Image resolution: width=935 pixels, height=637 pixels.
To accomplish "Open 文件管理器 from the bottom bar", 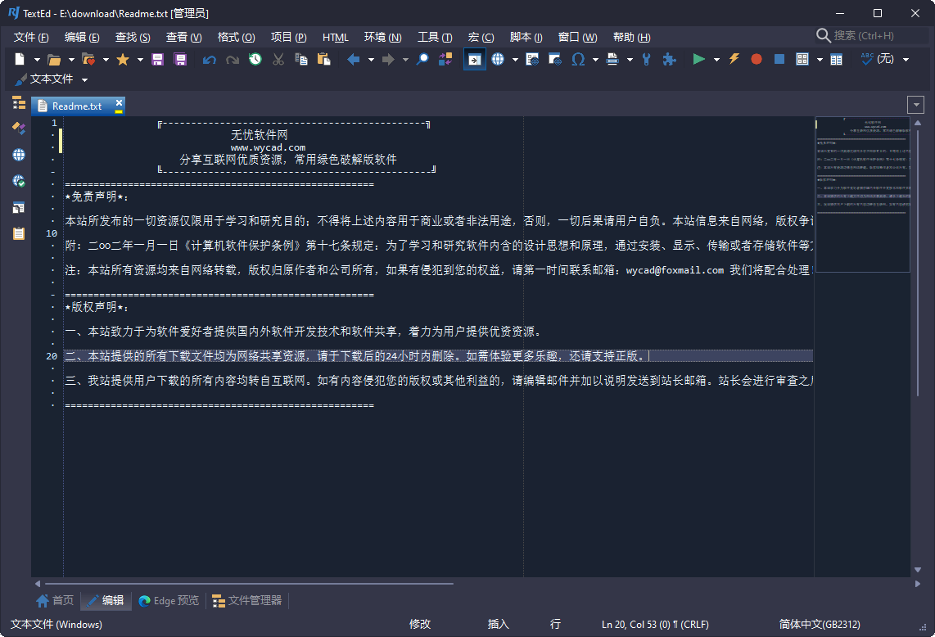I will pyautogui.click(x=247, y=600).
